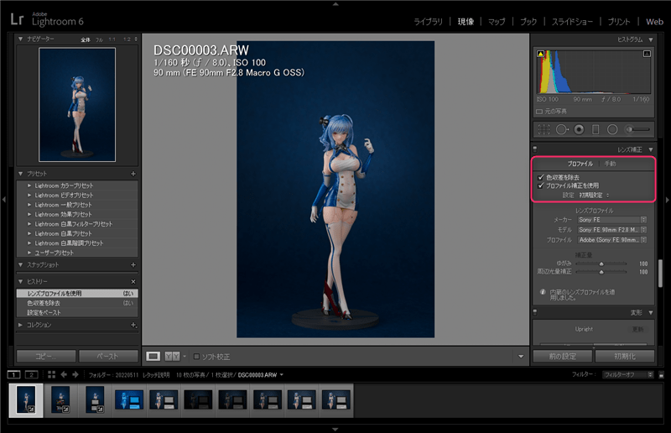Add a new snapshot with plus icon
671x433 pixels.
[x=133, y=264]
